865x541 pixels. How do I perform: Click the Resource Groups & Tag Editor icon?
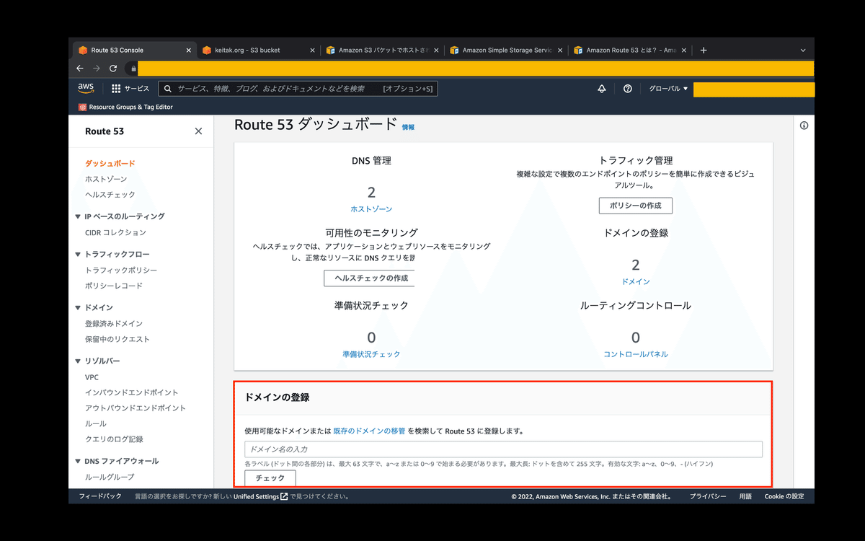click(83, 107)
